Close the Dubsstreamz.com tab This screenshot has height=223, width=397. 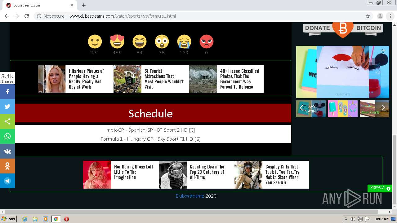point(72,5)
